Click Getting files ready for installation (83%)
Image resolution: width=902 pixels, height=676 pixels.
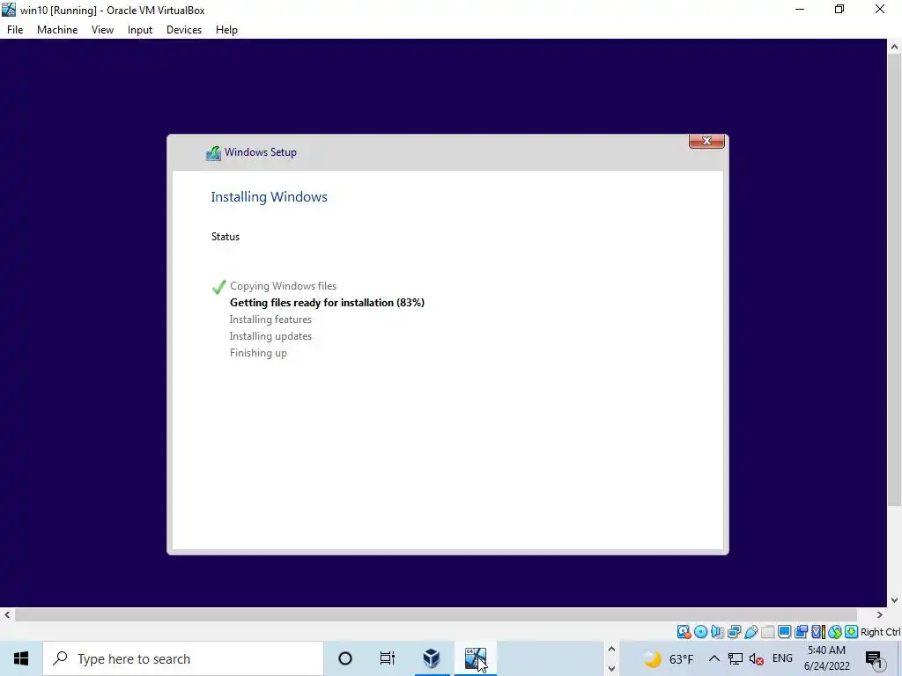click(327, 303)
